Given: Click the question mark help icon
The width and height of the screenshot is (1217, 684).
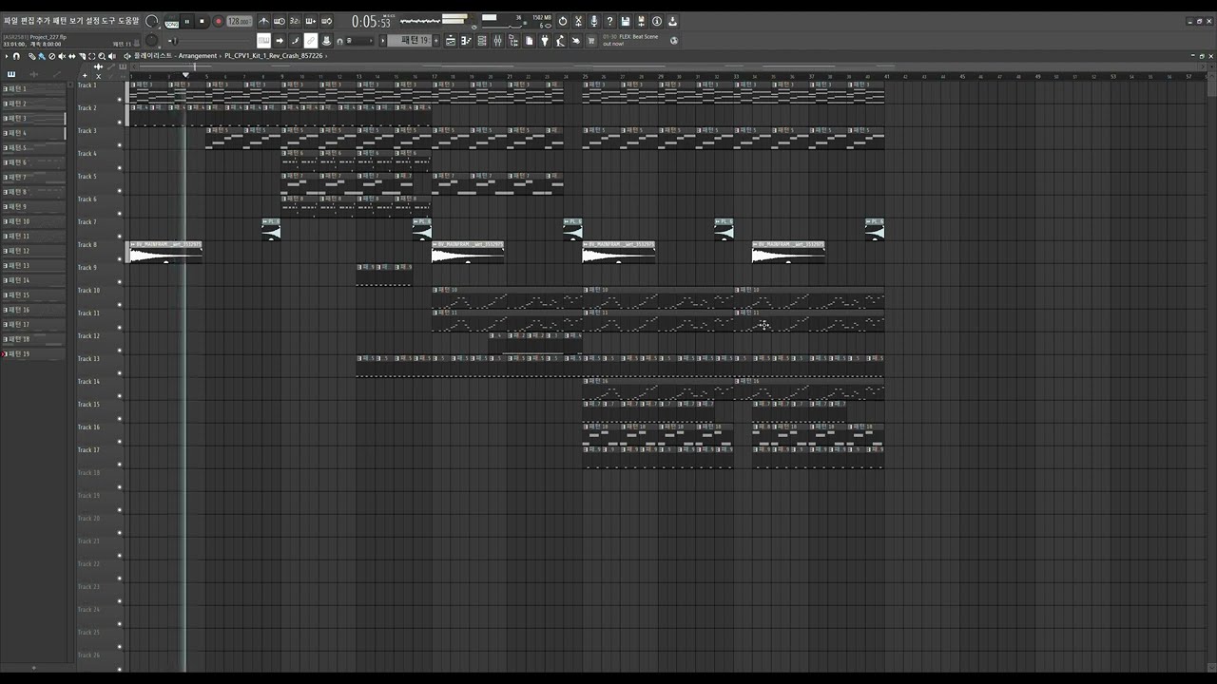Looking at the screenshot, I should click(609, 21).
